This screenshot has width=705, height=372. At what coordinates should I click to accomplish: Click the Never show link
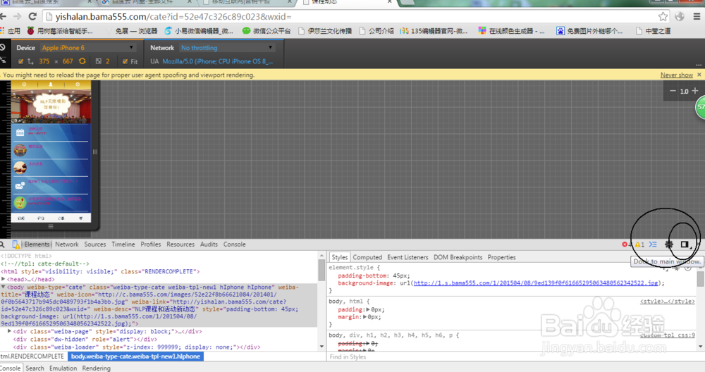coord(676,75)
